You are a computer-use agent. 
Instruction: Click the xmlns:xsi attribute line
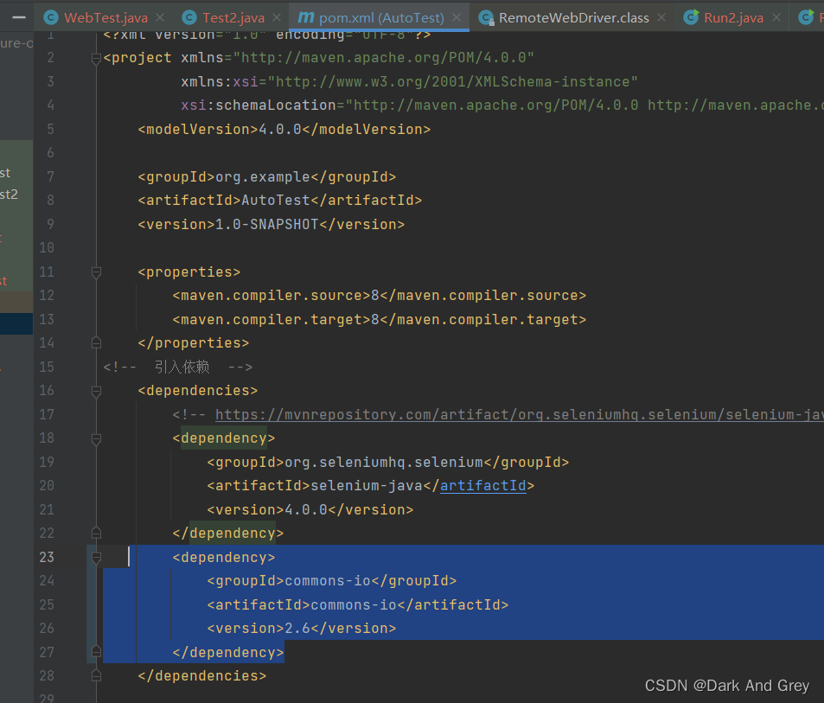(409, 82)
